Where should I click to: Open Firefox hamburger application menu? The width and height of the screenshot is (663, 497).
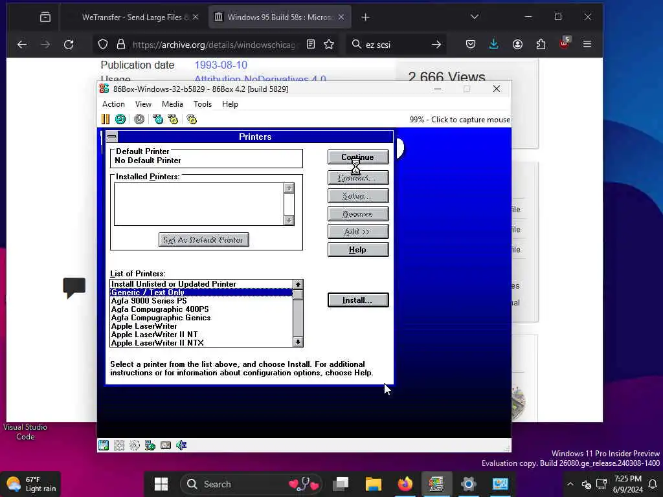(587, 44)
